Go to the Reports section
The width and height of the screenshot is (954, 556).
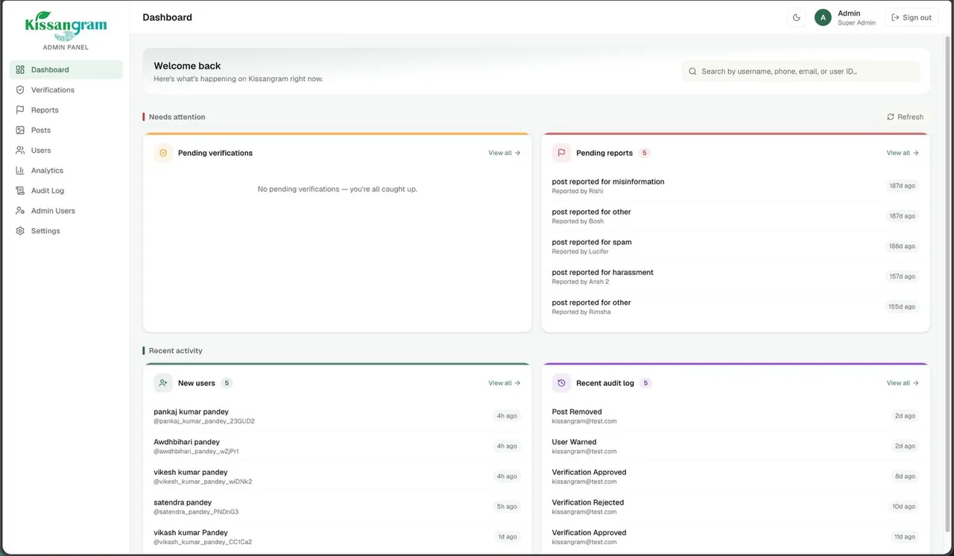click(66, 110)
